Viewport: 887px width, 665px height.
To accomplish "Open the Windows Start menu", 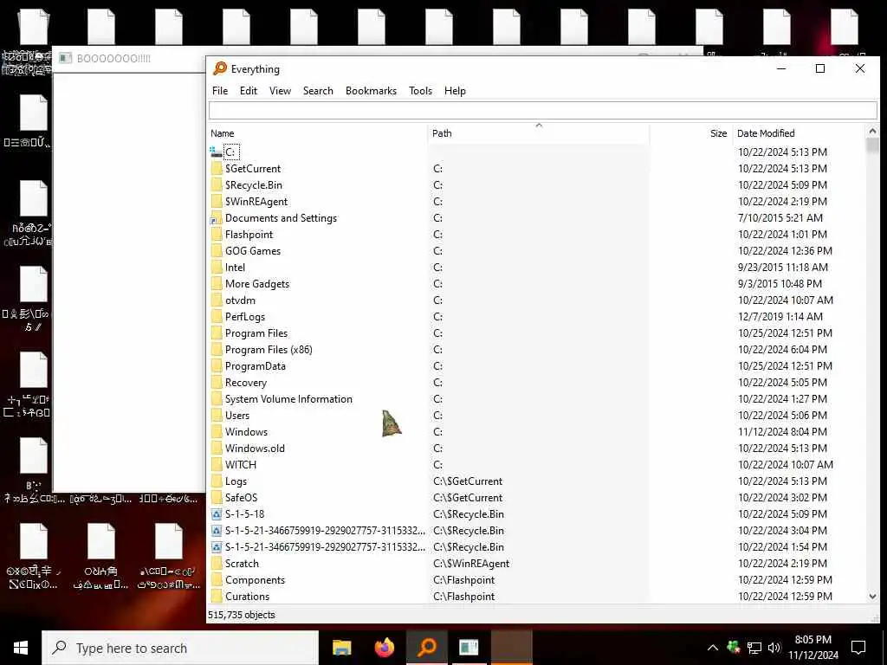I will tap(21, 648).
